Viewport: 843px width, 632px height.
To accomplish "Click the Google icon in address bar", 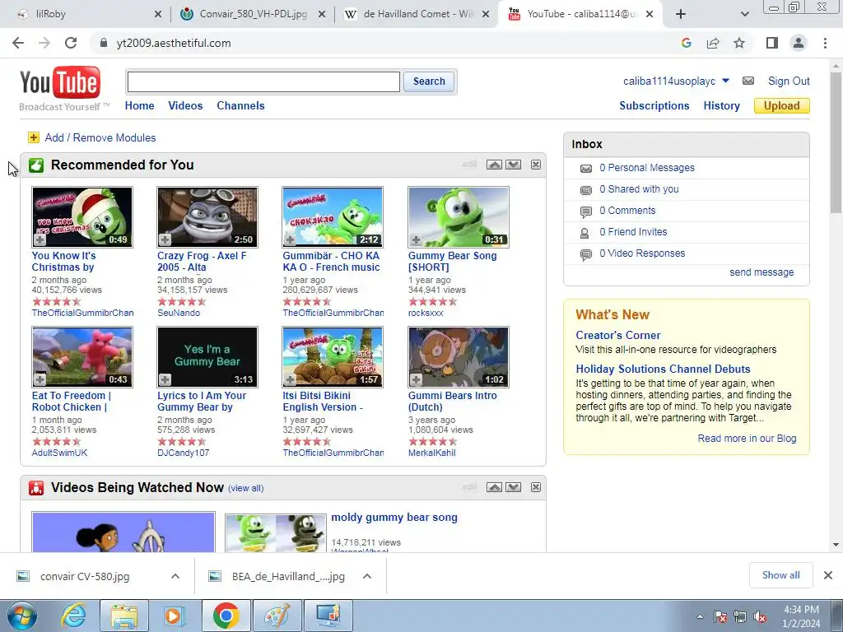I will (686, 43).
